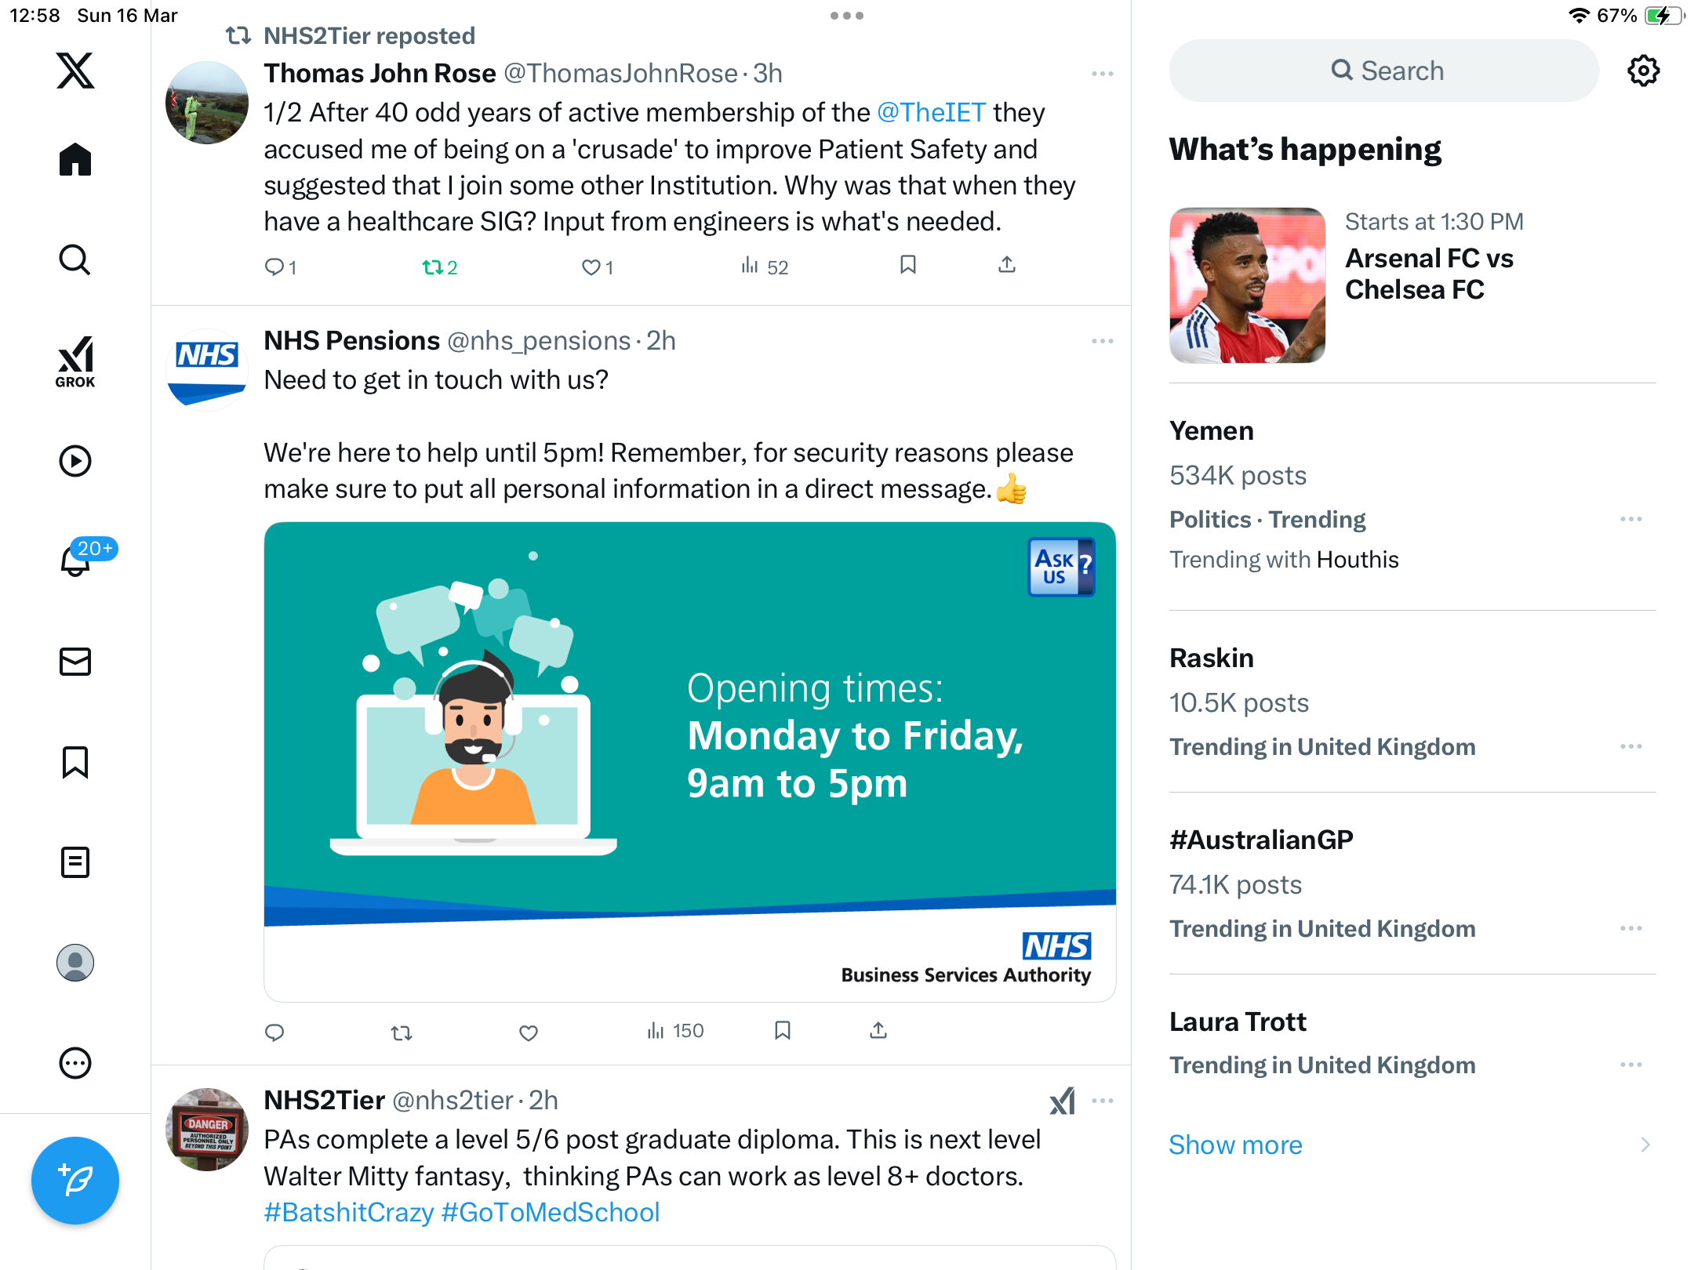Open more options for Yemen trend

coord(1631,520)
